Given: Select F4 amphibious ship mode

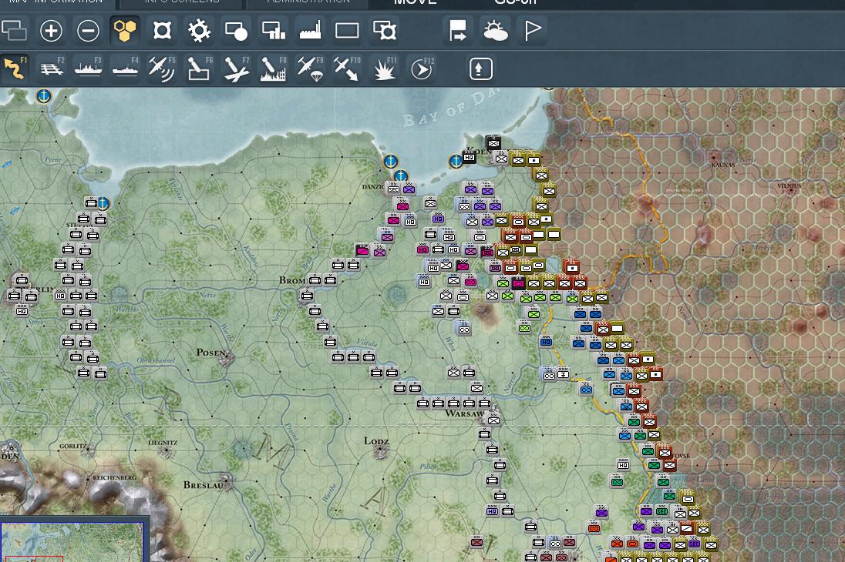Looking at the screenshot, I should tap(125, 69).
